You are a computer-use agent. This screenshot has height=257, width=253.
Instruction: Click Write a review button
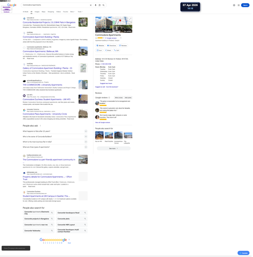tap(119, 98)
